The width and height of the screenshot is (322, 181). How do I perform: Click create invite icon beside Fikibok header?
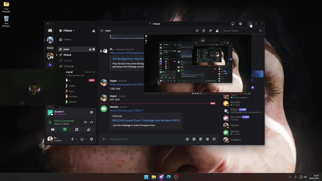point(94,31)
